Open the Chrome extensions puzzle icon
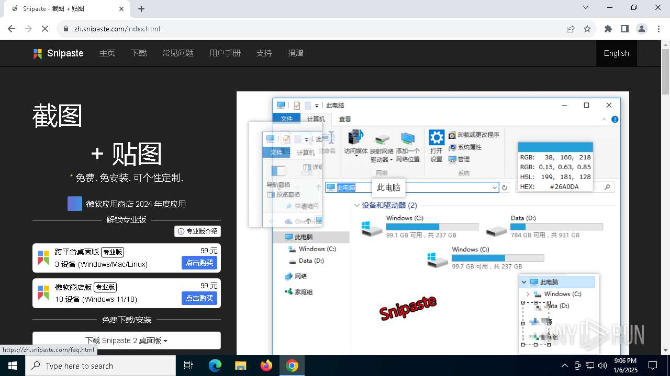The width and height of the screenshot is (670, 376). tap(608, 29)
